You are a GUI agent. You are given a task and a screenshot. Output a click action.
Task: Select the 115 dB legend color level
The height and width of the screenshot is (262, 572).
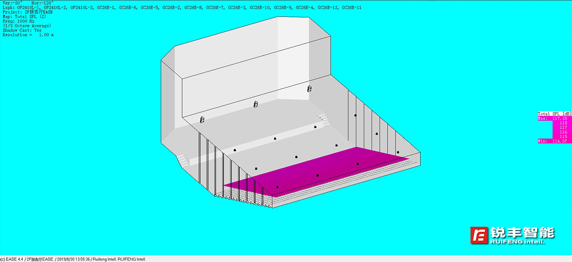(x=562, y=137)
